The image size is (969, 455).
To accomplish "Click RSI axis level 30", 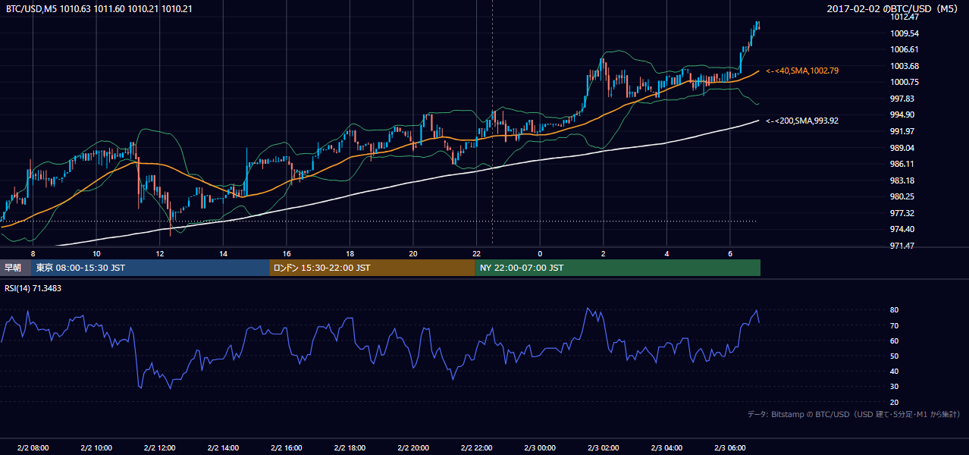I will (895, 387).
